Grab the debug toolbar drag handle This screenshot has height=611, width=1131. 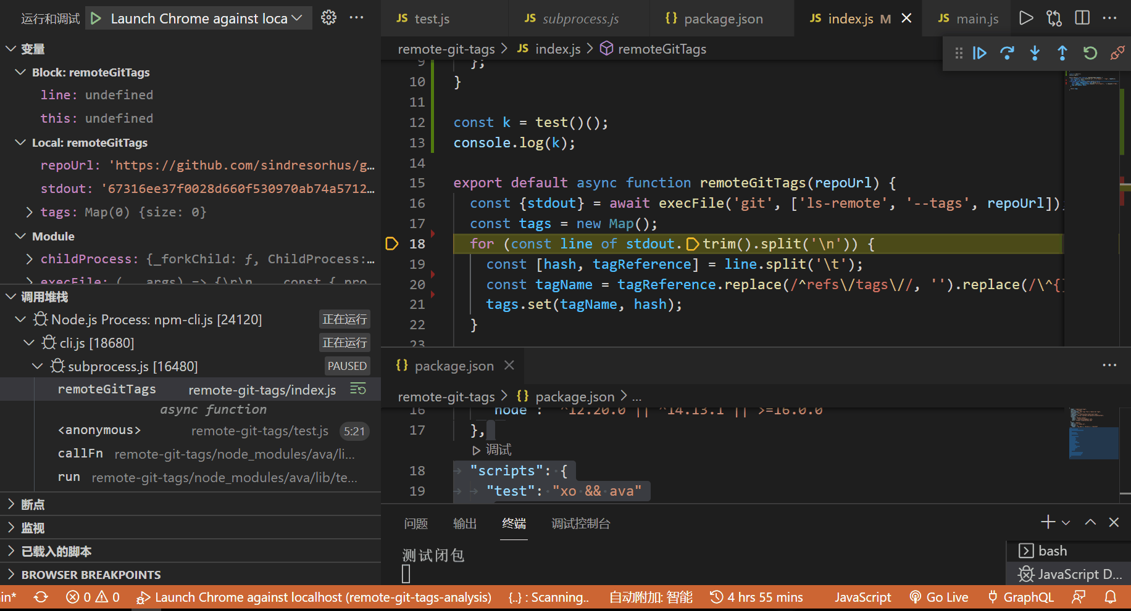(x=959, y=53)
